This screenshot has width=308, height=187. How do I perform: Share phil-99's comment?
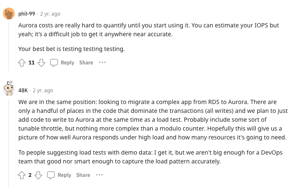(x=86, y=63)
